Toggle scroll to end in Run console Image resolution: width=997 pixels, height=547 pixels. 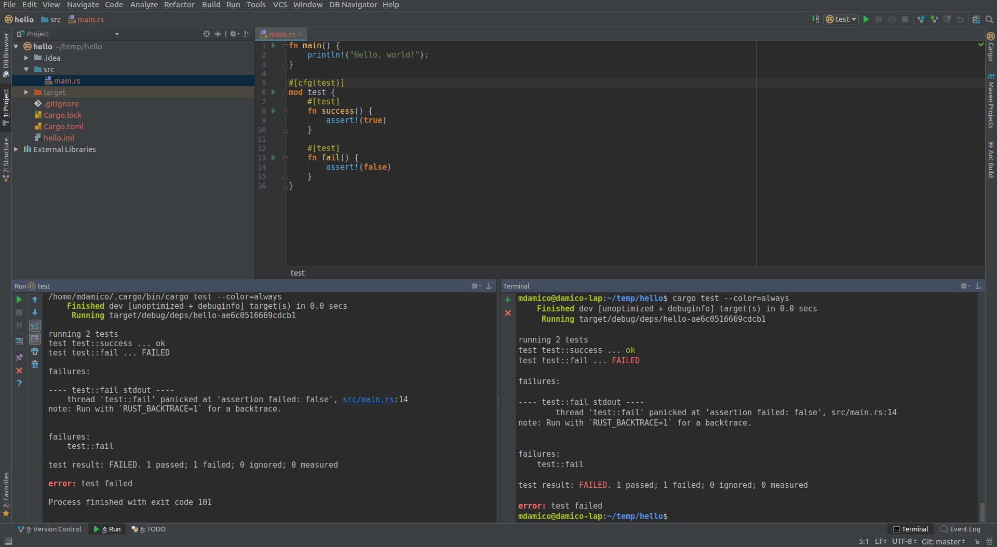click(x=35, y=338)
